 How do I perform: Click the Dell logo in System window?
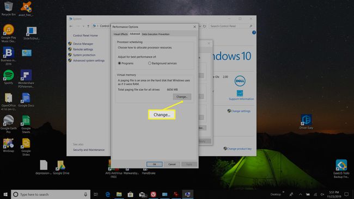click(240, 81)
